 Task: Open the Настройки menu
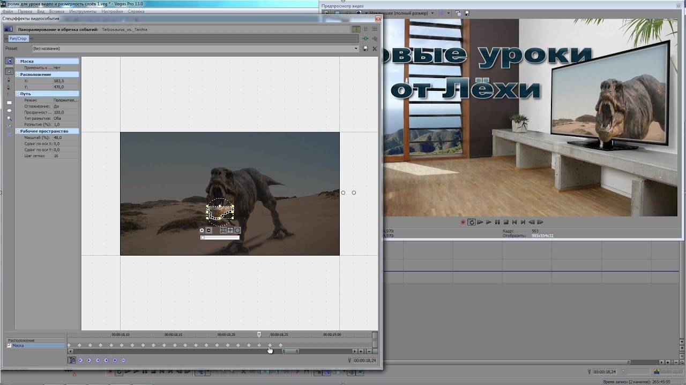112,11
